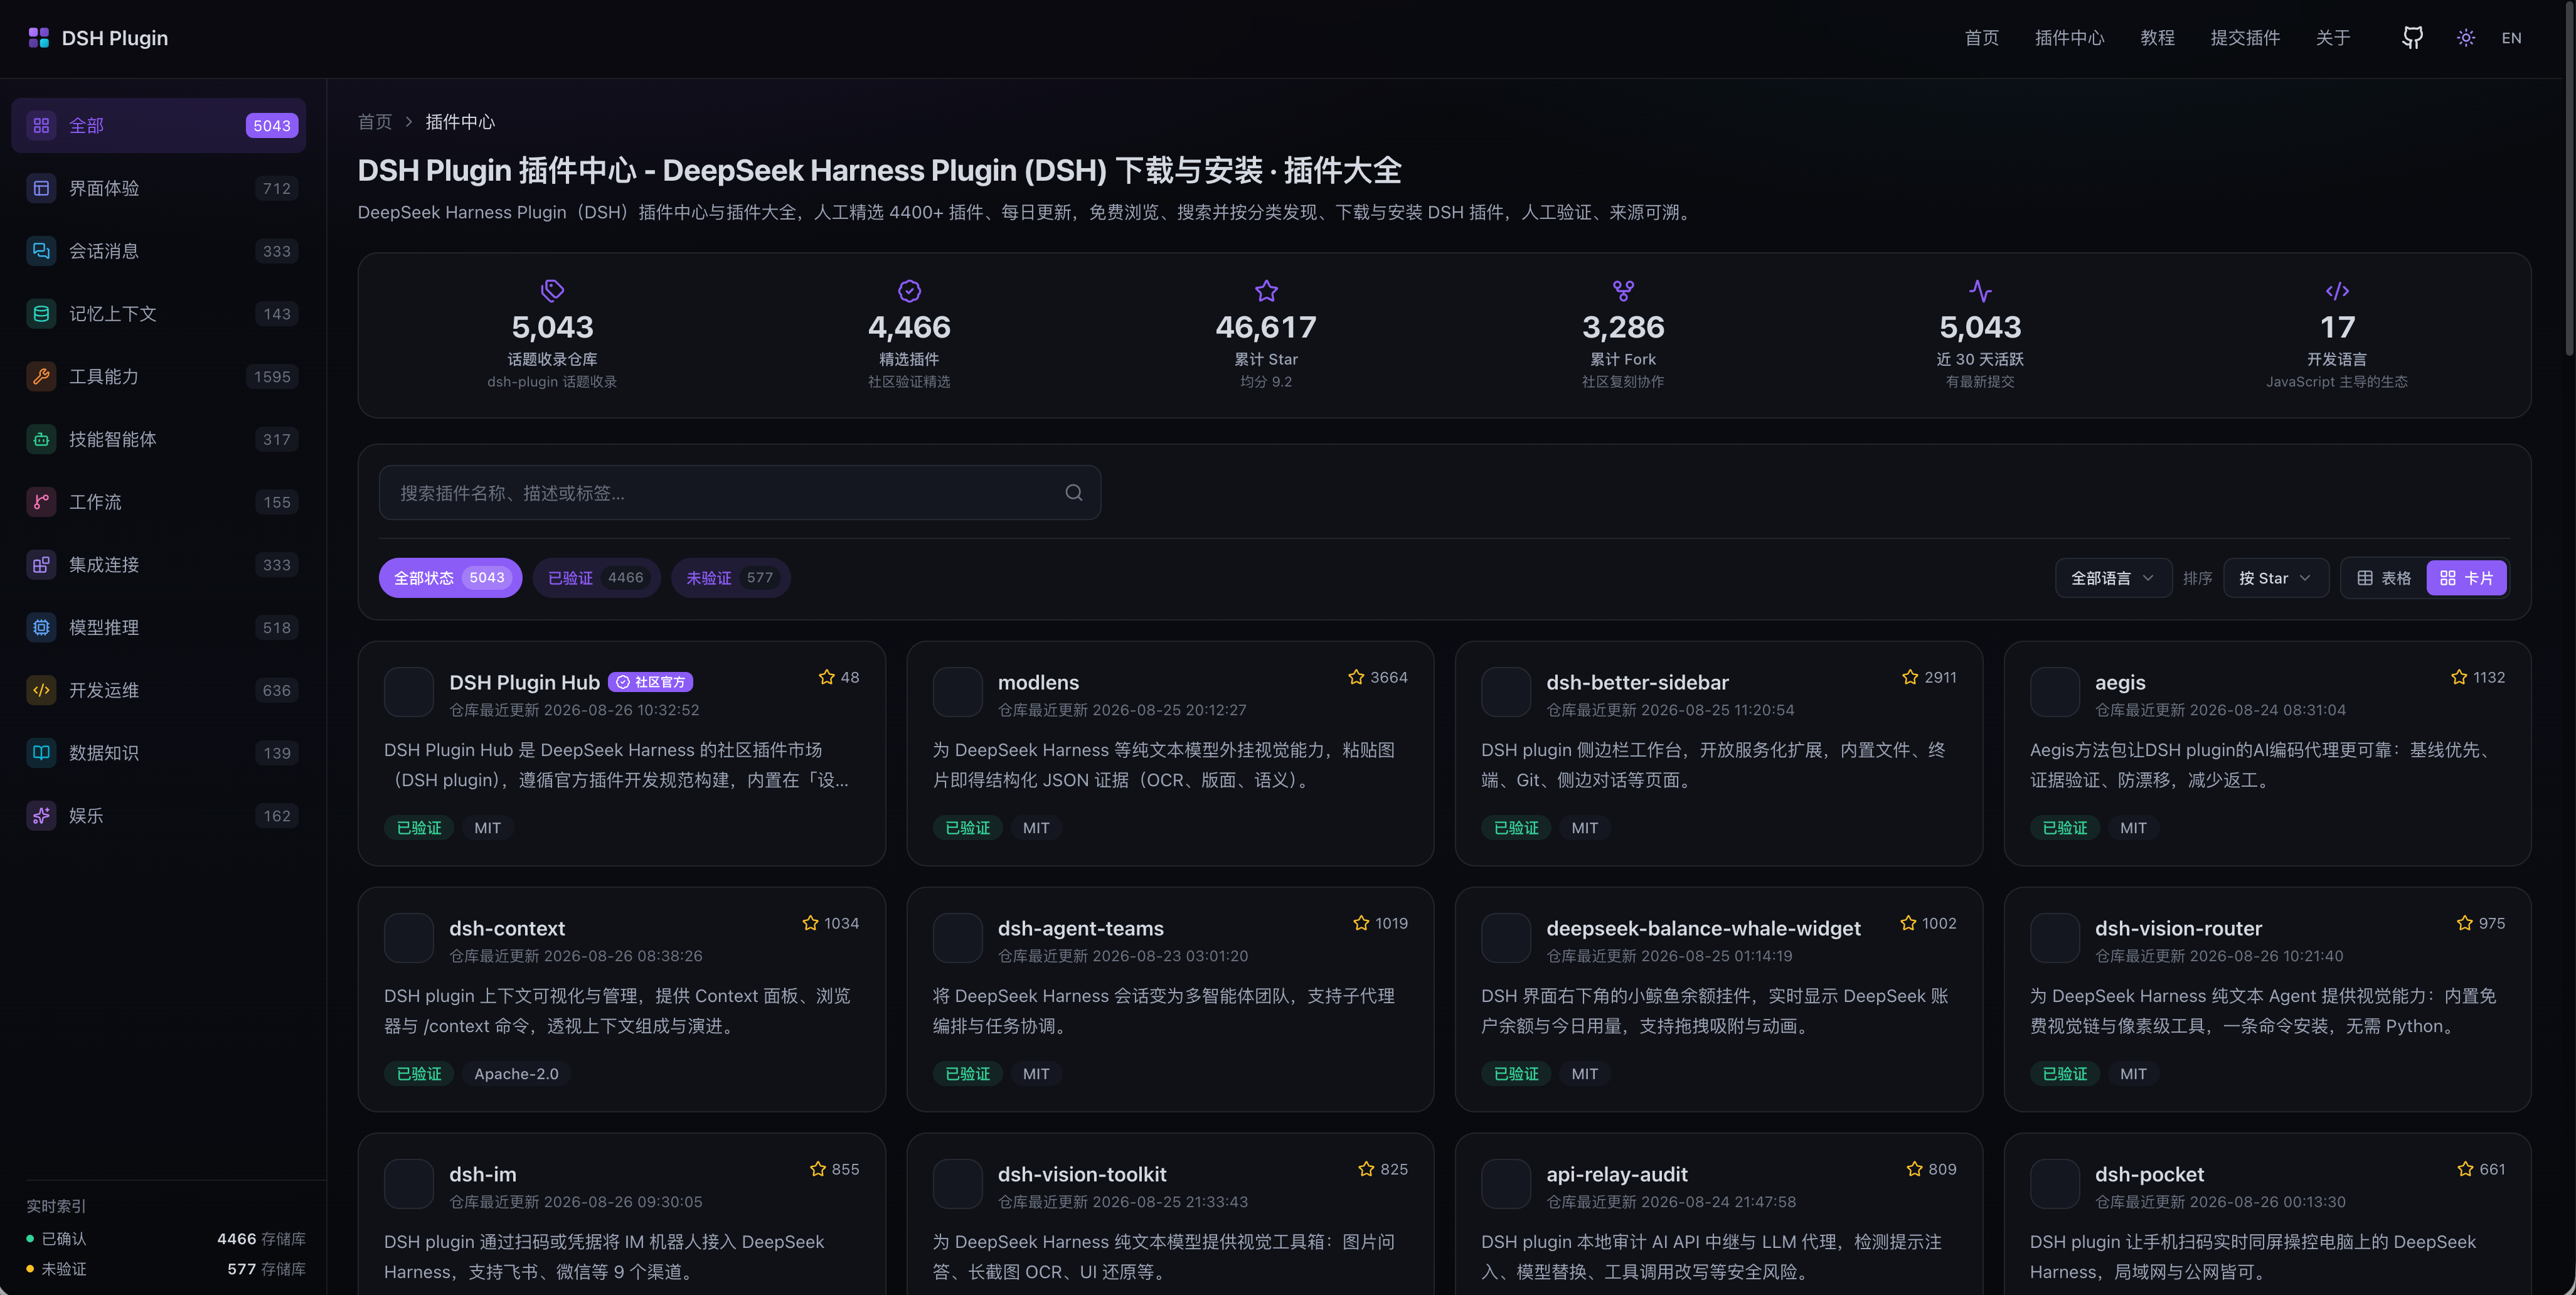This screenshot has width=2576, height=1295.
Task: Click the activity pulse icon above 近 30 天活跃
Action: click(x=1980, y=291)
